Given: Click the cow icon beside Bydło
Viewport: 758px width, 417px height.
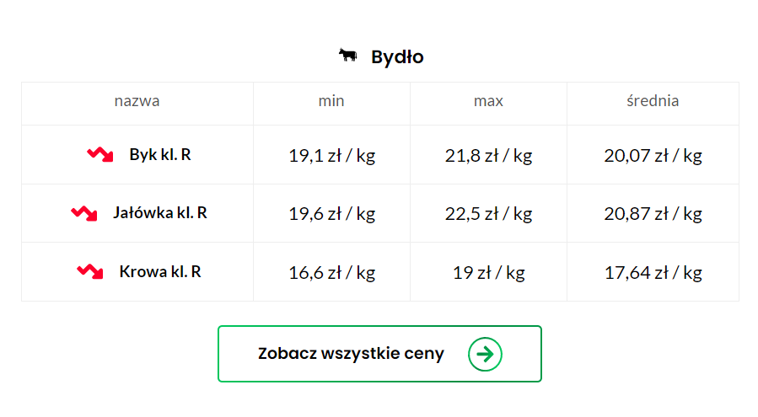Looking at the screenshot, I should click(x=347, y=56).
